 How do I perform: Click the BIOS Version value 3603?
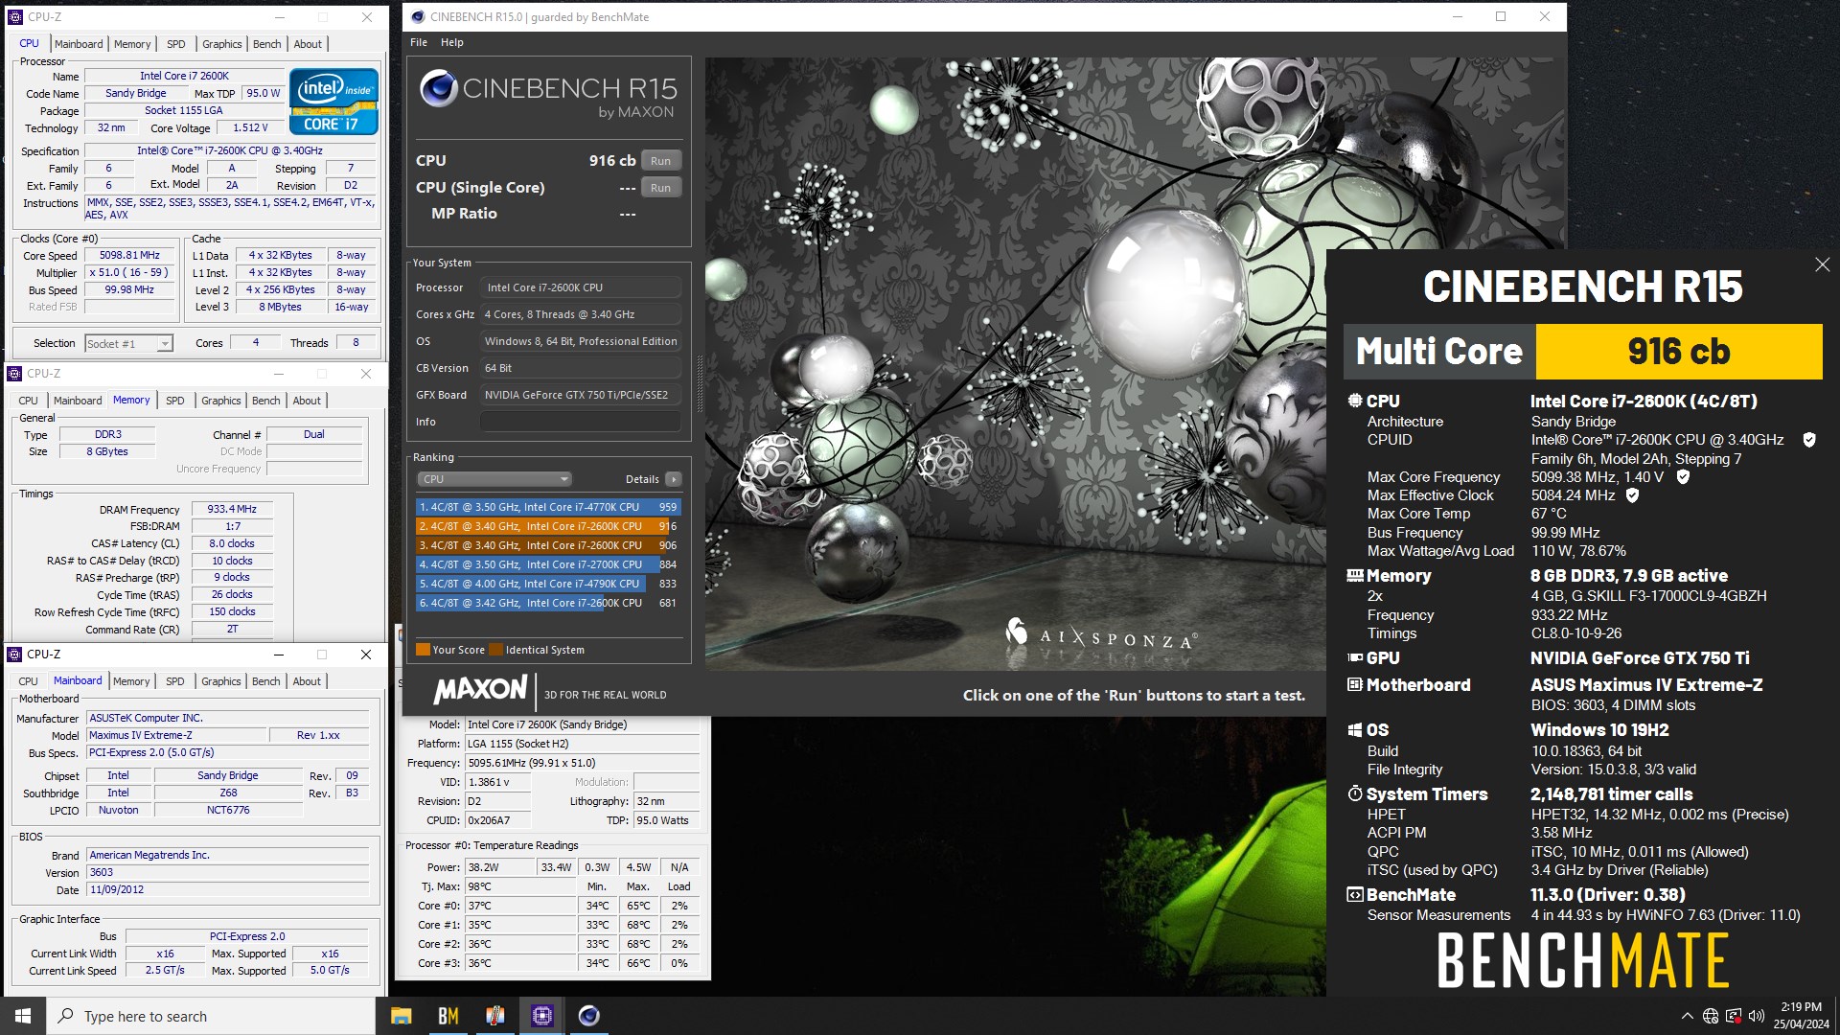228,872
